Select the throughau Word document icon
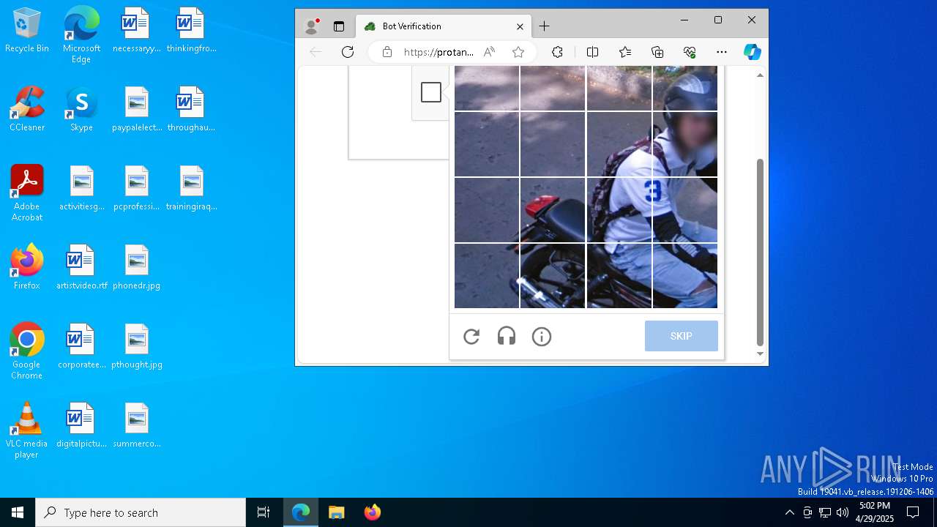Image resolution: width=937 pixels, height=527 pixels. tap(191, 109)
